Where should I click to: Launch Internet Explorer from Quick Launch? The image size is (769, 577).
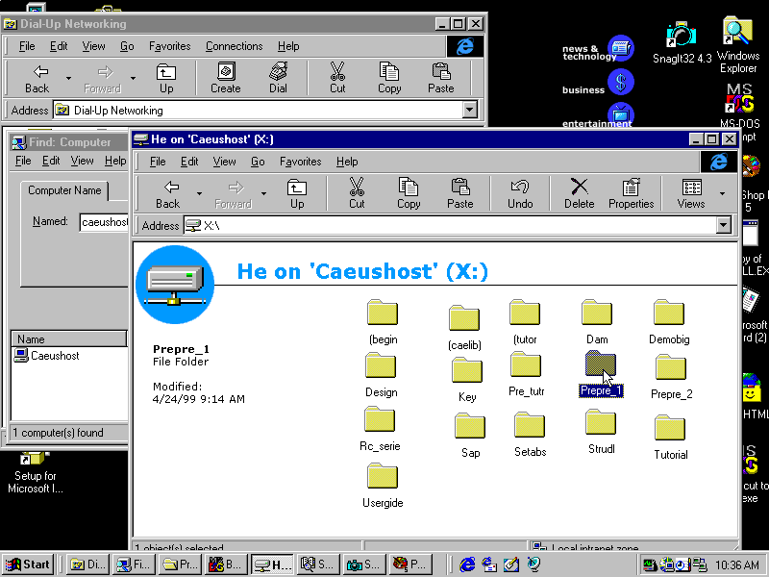tap(467, 564)
